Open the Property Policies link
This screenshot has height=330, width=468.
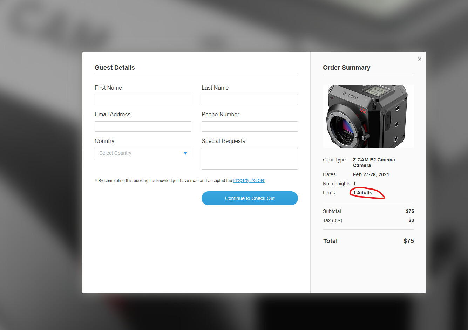(249, 180)
